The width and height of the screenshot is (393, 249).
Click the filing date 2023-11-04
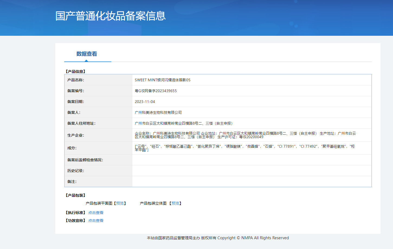(145, 102)
